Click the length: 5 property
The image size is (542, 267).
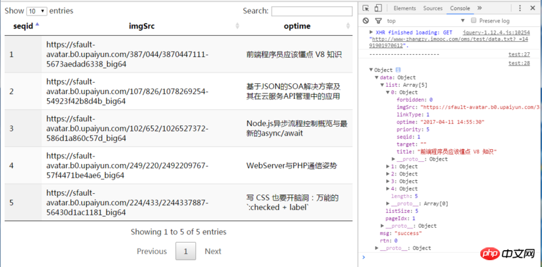404,196
